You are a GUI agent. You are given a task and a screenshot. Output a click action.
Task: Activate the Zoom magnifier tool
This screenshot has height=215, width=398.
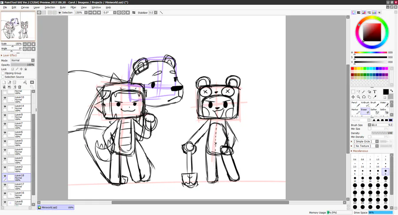click(x=358, y=97)
